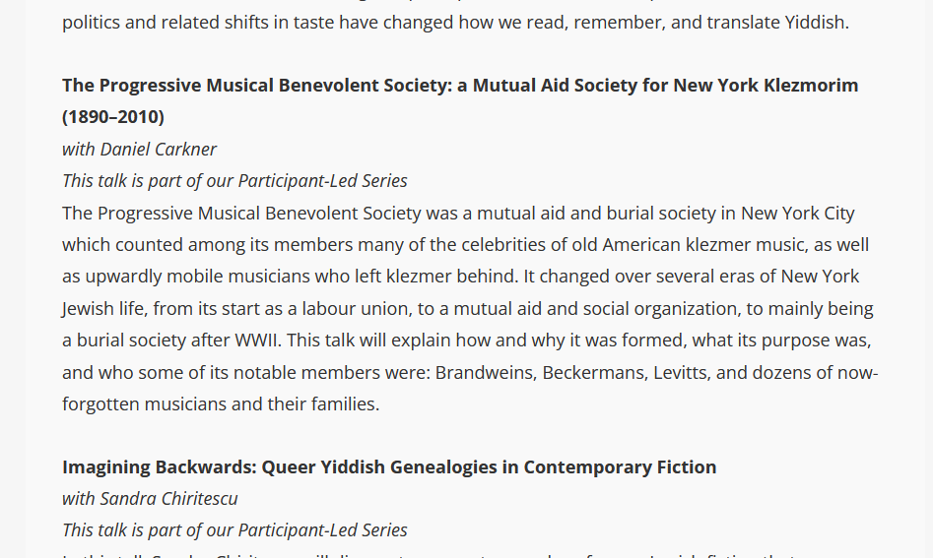Click the speaker name Sandra Chiritescu
This screenshot has width=933, height=558.
point(168,498)
